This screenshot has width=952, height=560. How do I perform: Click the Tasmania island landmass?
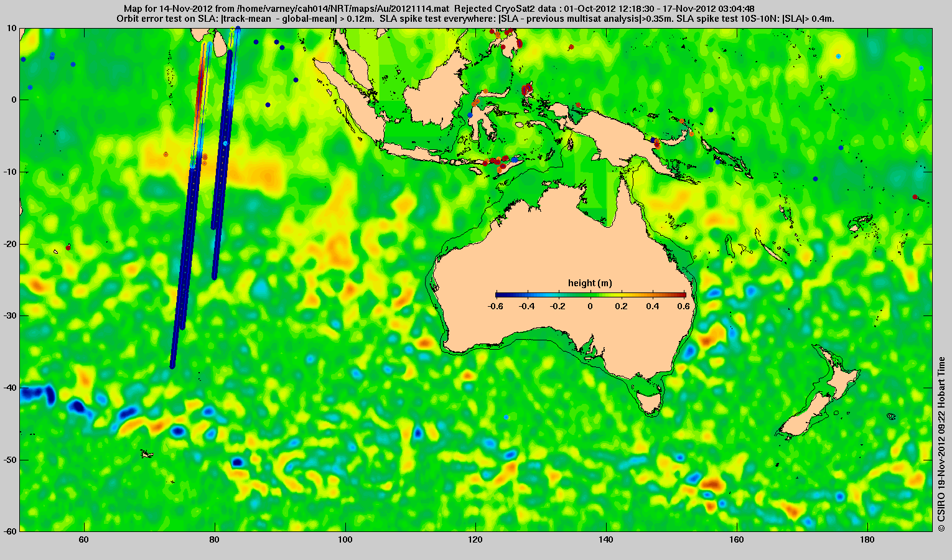651,402
